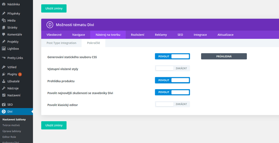
Task: Click the Pluginy update count badge 3
Action: pos(20,74)
